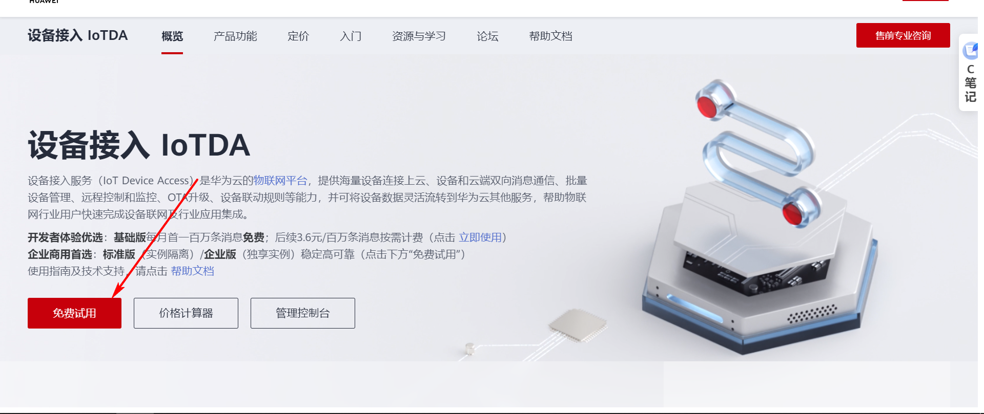Click the Huawei logo at top left
The height and width of the screenshot is (414, 984).
[x=44, y=2]
